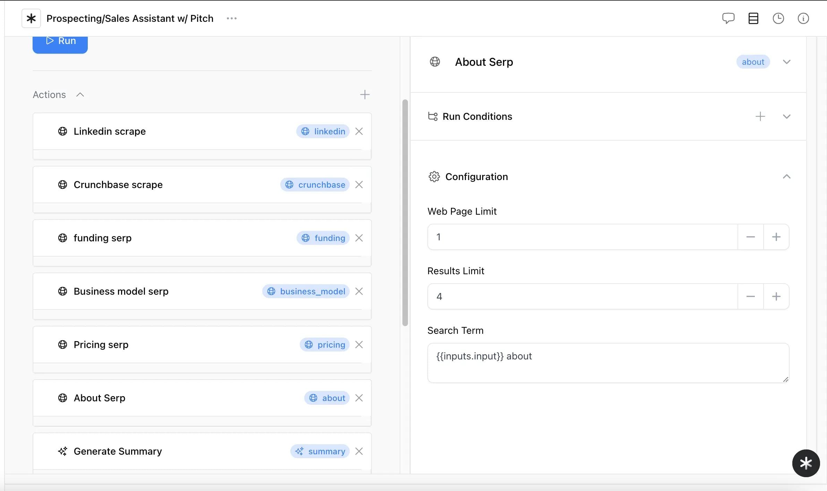
Task: Remove the funding serp action
Action: pyautogui.click(x=359, y=238)
